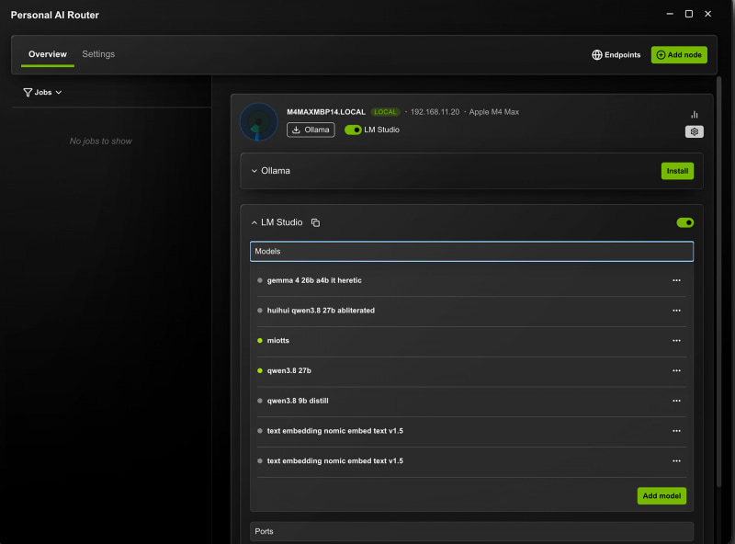Open the options menu for qwen3.8 27b
This screenshot has width=735, height=544.
676,370
